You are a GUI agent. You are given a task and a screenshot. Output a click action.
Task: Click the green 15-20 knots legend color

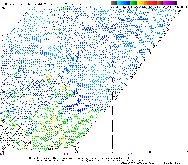[x=134, y=3]
